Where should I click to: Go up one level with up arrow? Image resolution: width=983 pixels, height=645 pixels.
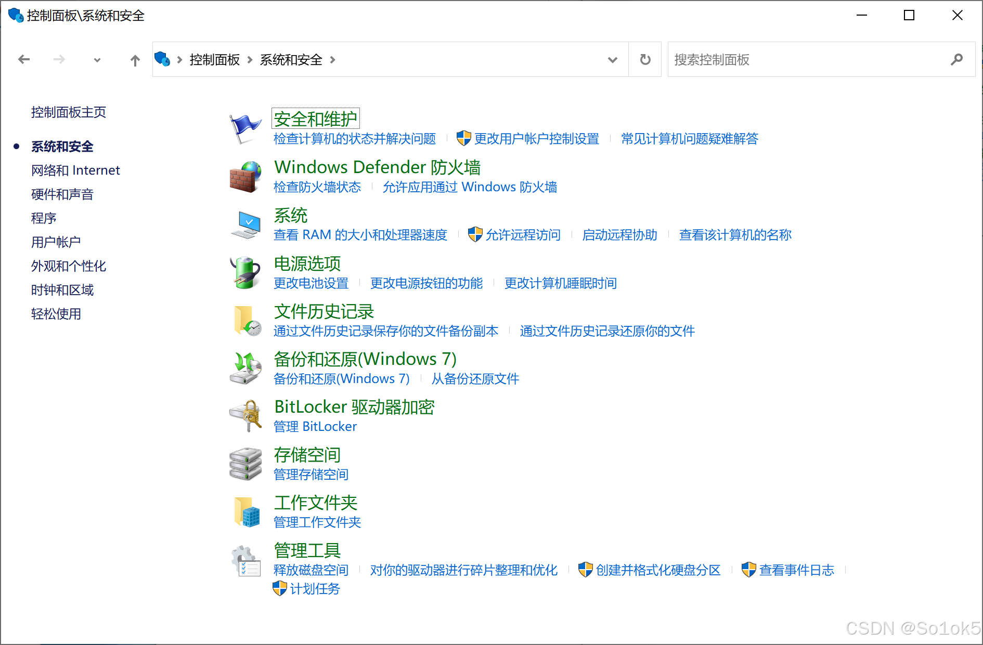[135, 60]
